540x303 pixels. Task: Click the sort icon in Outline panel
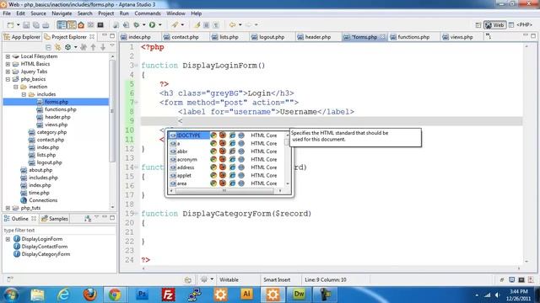tap(88, 218)
